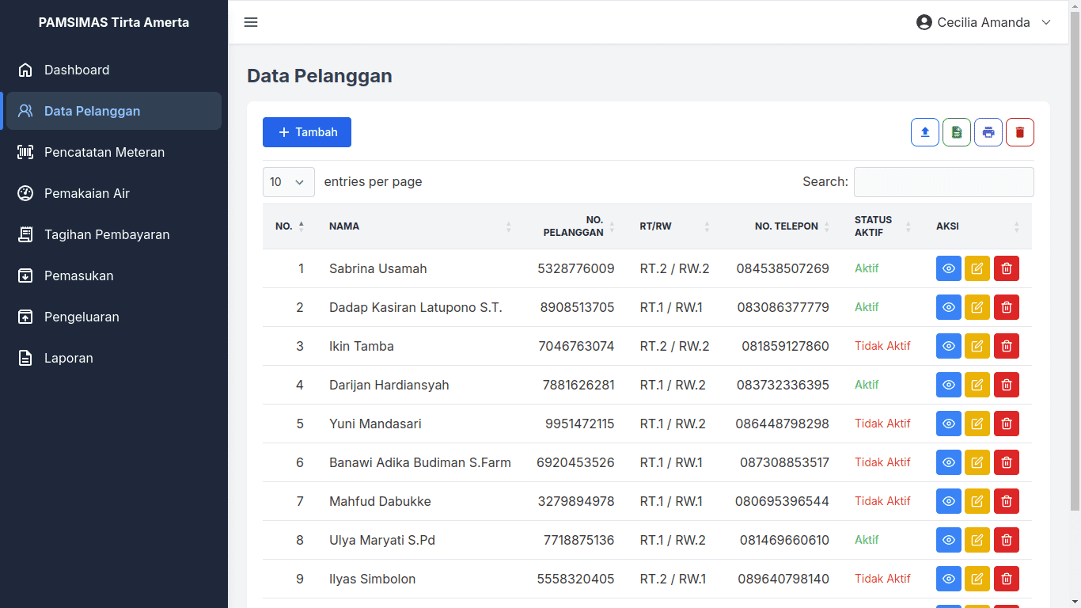Viewport: 1081px width, 608px height.
Task: Delete Mahfud Dabukke using the red trash icon
Action: pyautogui.click(x=1006, y=501)
